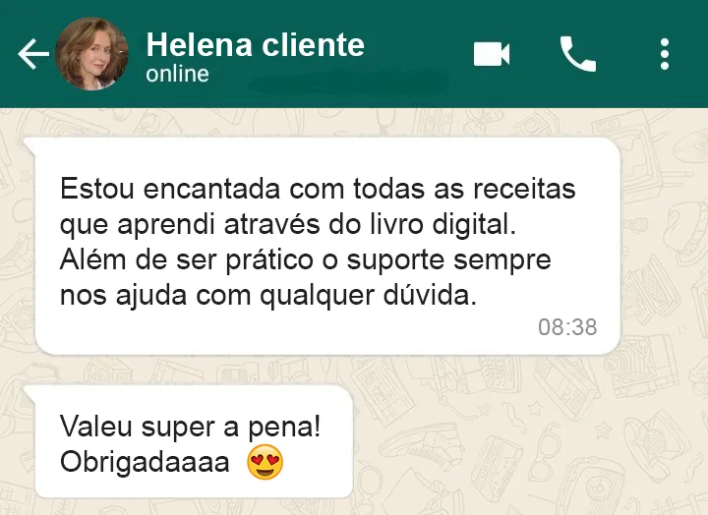Tap the 08:38 message timestamp
Screen dimensions: 708x515
567,326
